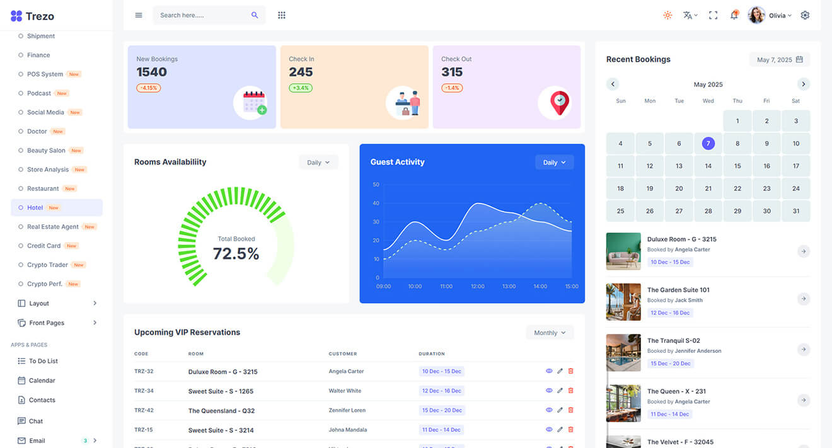Screen dimensions: 832x448
Task: View reservation TRZ-42 using eye icon
Action: point(549,410)
